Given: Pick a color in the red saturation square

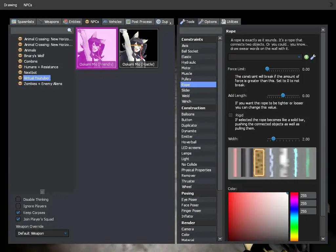Looking at the screenshot, I should click(x=258, y=217).
